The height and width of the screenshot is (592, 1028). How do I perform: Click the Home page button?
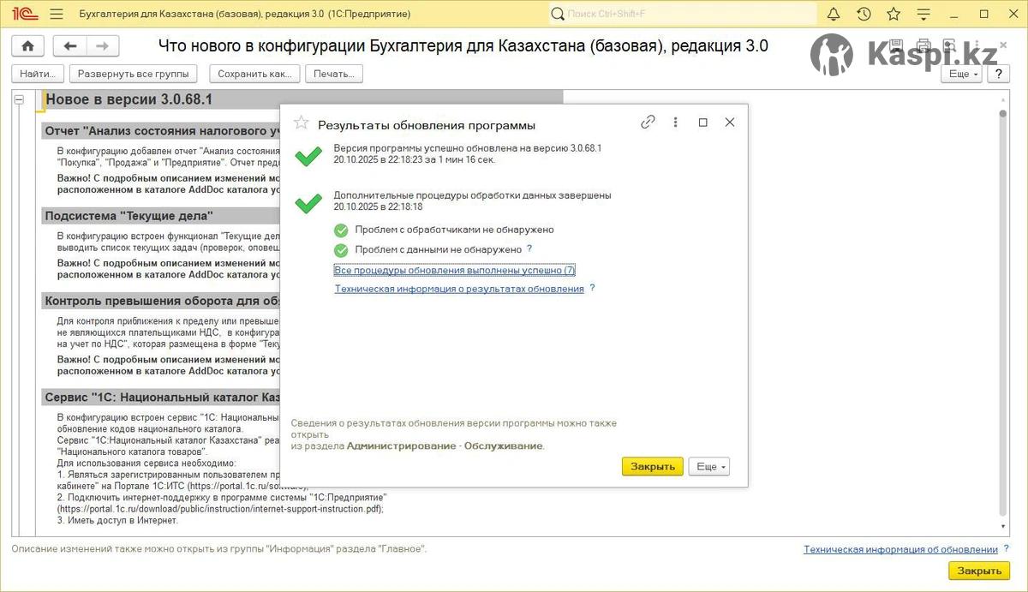(x=27, y=46)
